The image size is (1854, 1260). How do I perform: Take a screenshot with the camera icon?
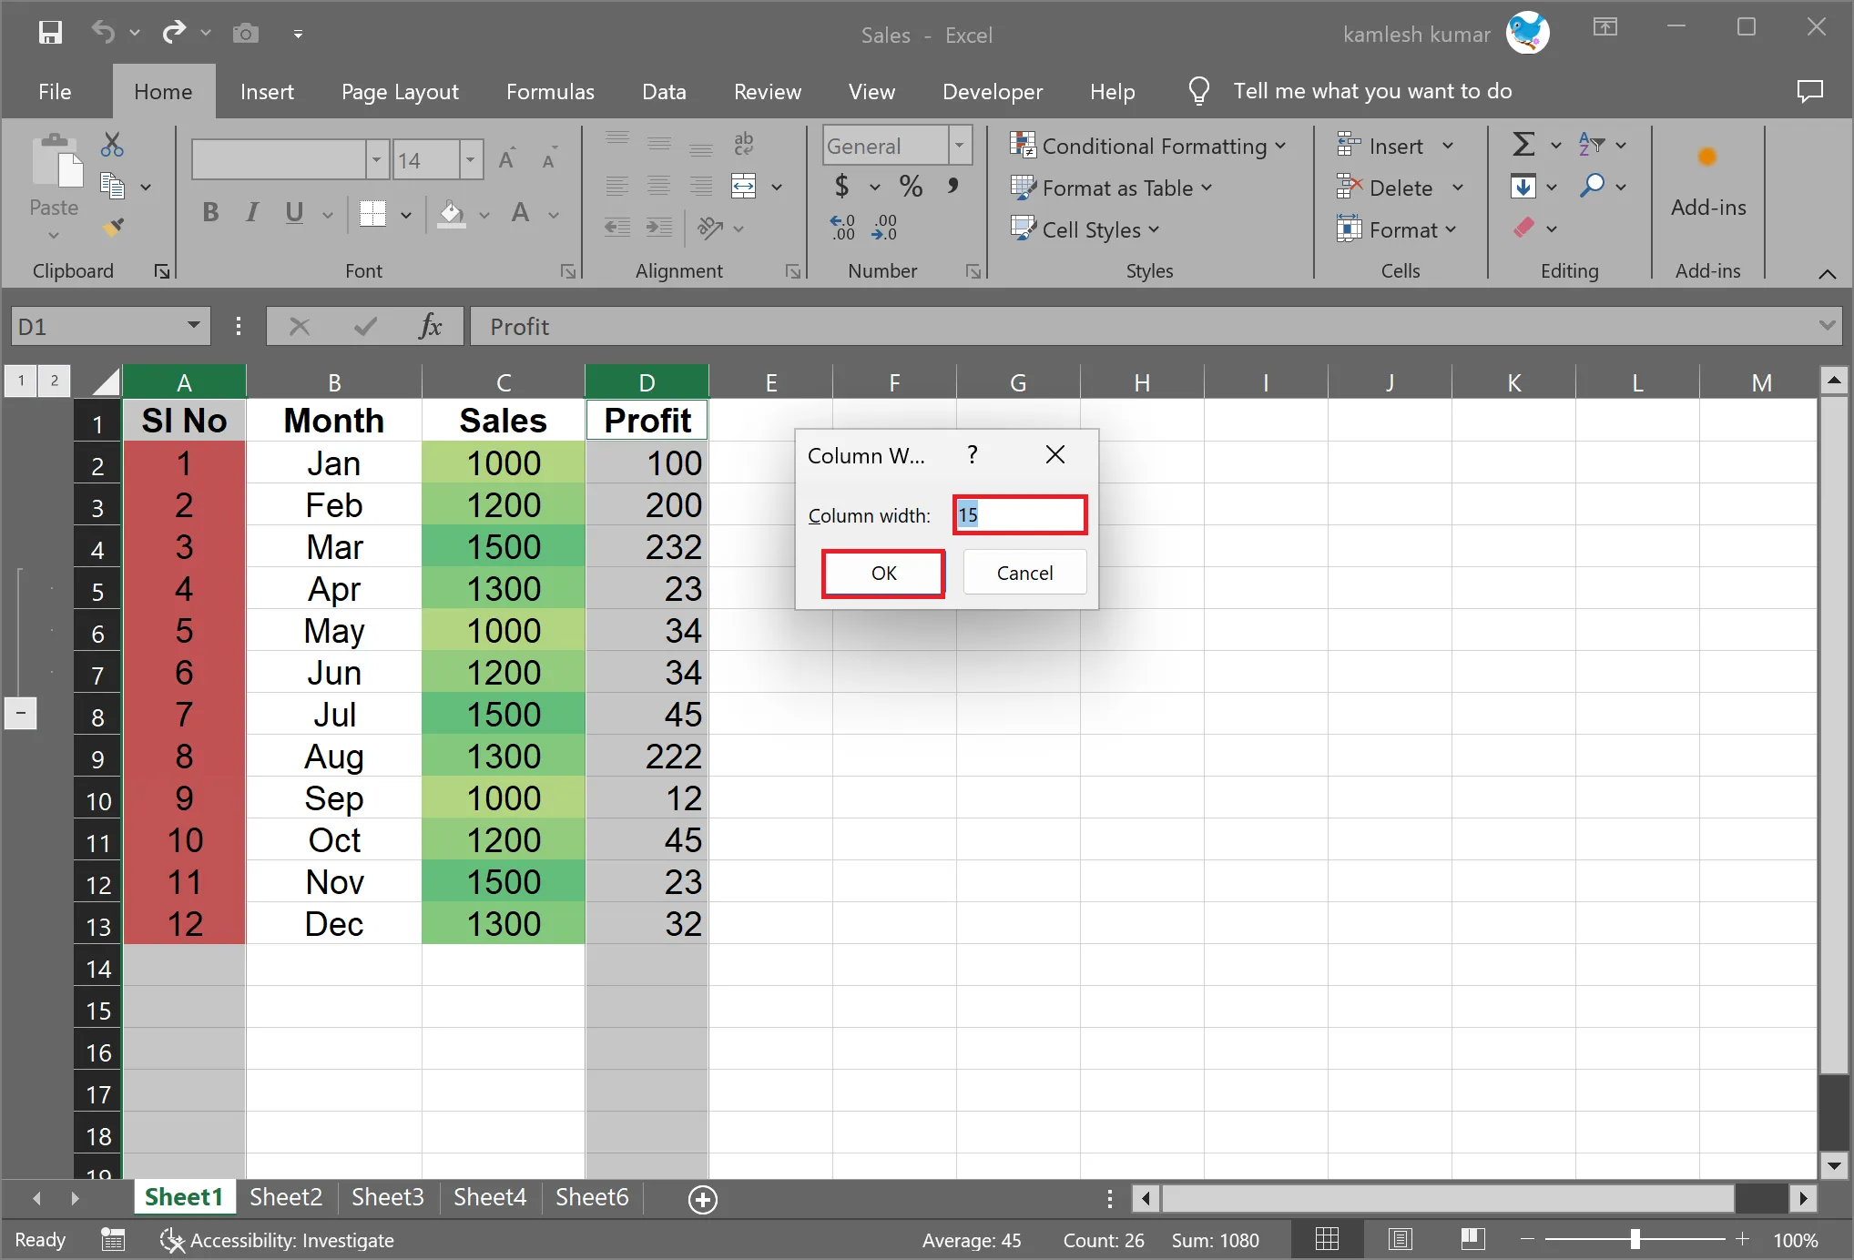(245, 33)
